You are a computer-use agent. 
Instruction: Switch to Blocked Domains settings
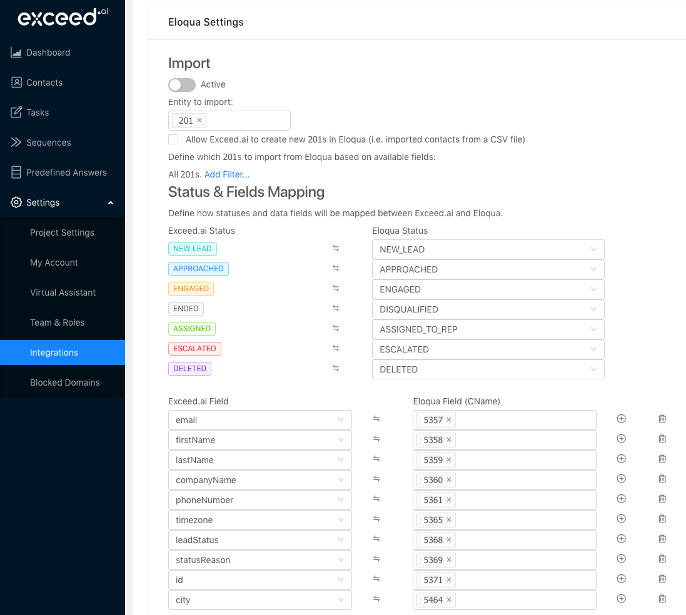pyautogui.click(x=66, y=381)
